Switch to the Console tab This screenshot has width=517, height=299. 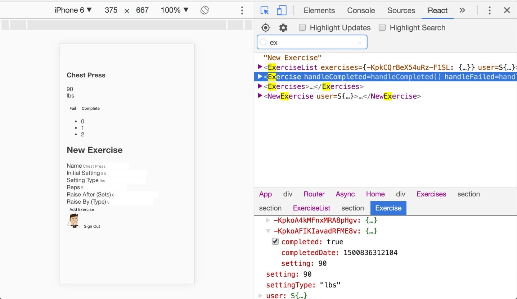361,10
